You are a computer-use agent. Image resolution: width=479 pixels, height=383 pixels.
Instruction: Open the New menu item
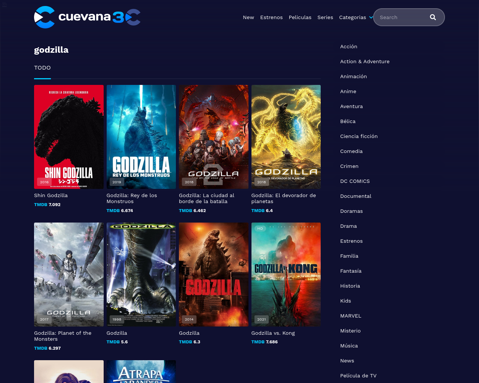248,17
